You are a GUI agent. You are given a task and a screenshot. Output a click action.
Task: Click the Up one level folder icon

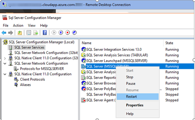[20, 33]
